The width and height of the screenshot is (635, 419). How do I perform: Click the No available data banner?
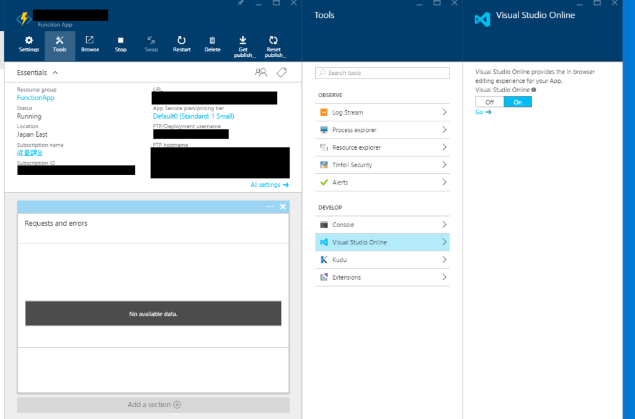pos(153,314)
